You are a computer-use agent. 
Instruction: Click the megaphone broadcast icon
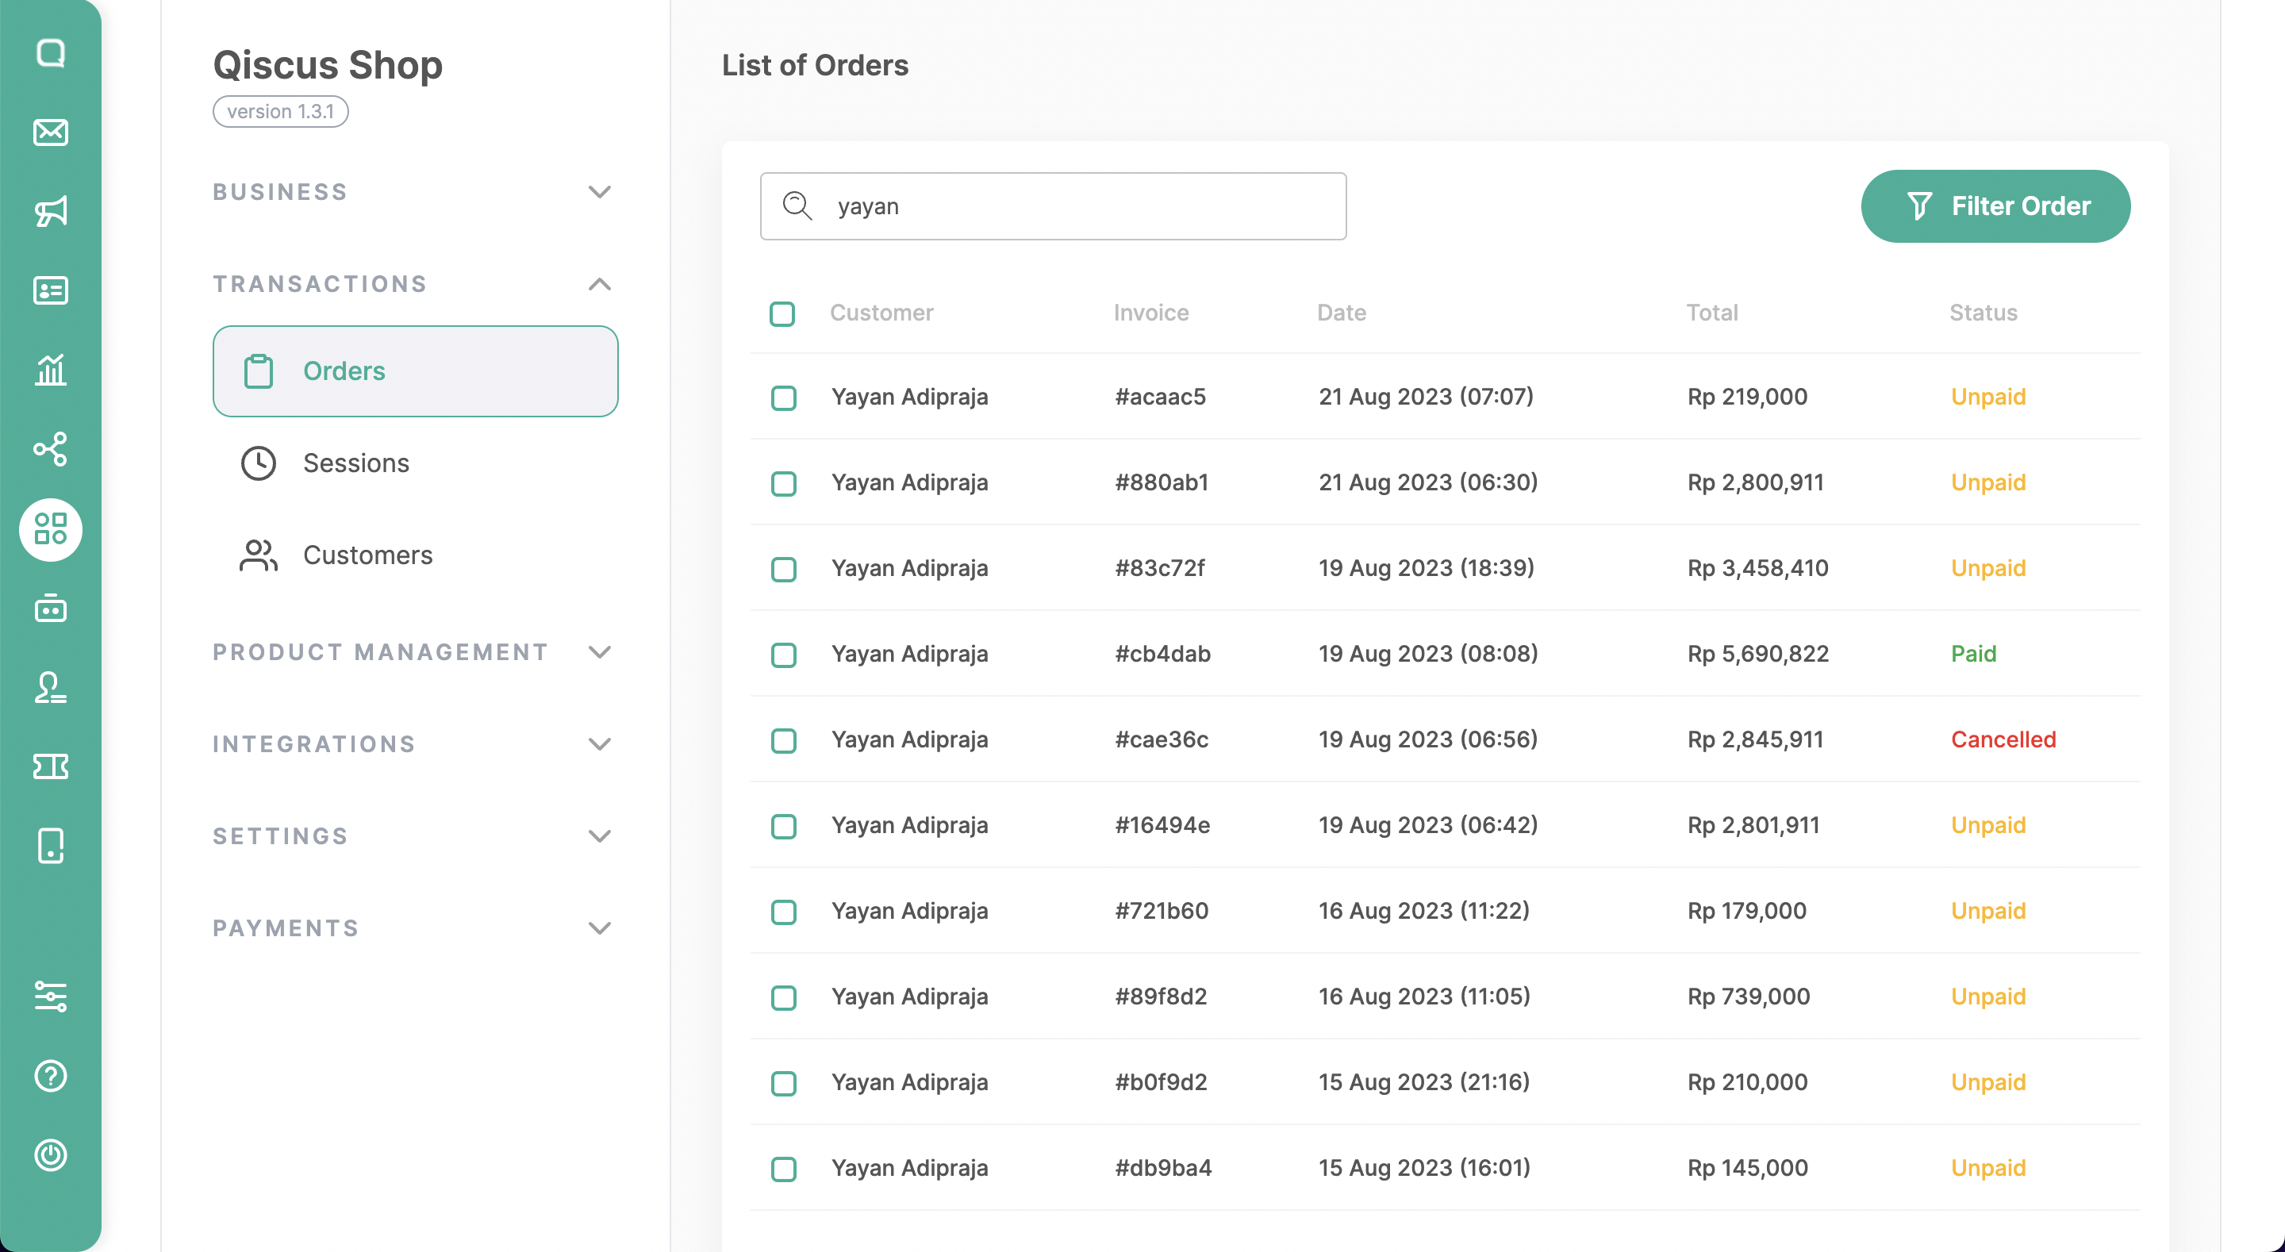51,211
